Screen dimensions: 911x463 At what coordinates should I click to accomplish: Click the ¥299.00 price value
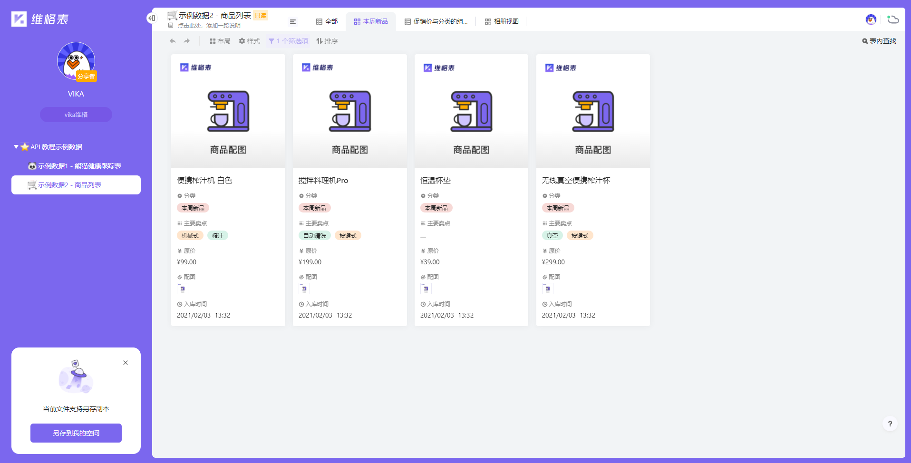point(553,262)
